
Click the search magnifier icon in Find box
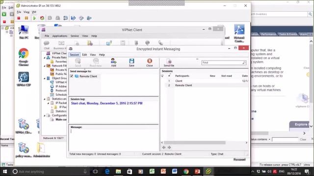(244, 63)
